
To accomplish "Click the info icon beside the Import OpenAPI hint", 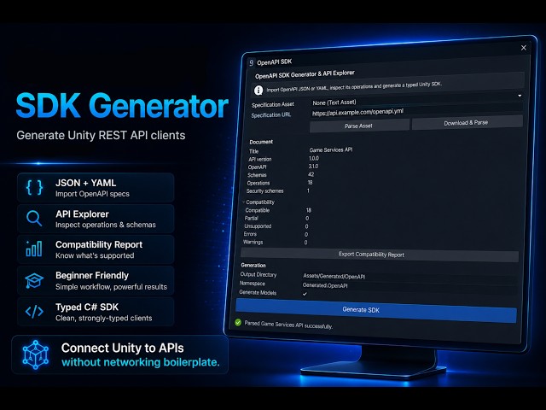I will coord(258,91).
